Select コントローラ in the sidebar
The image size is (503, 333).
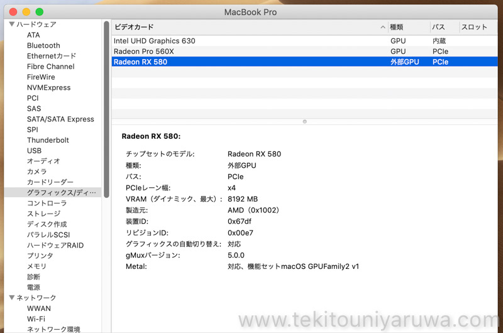(47, 203)
